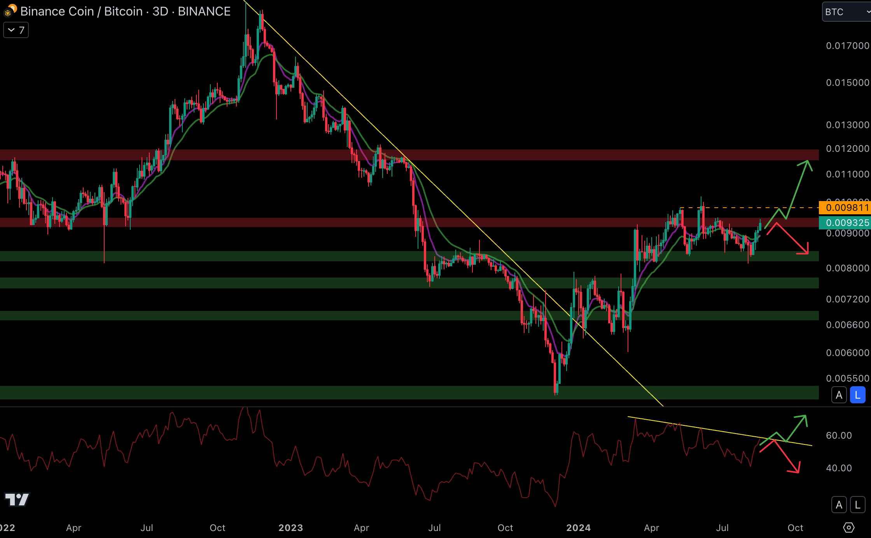Toggle auto scale A on main price pane
The width and height of the screenshot is (871, 538).
coord(839,395)
